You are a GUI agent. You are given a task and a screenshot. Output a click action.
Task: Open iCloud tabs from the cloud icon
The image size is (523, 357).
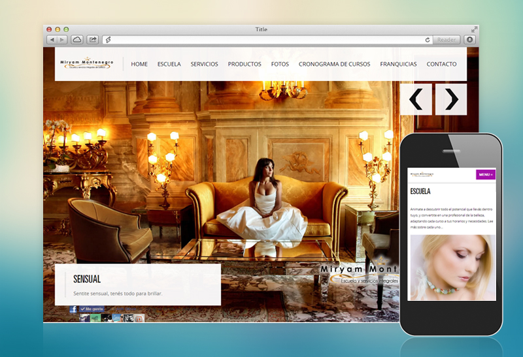click(77, 40)
